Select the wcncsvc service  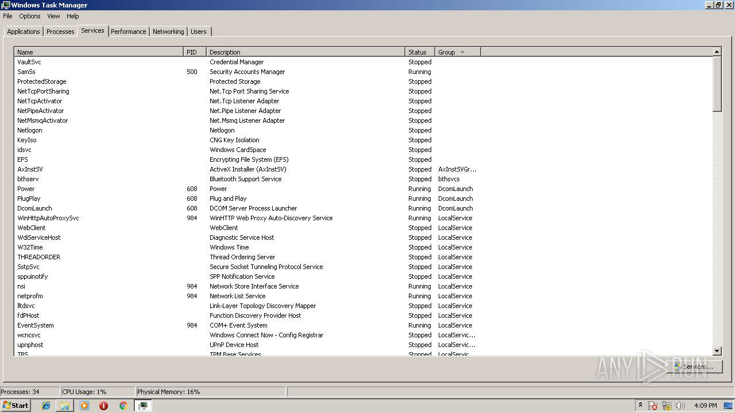[x=29, y=335]
